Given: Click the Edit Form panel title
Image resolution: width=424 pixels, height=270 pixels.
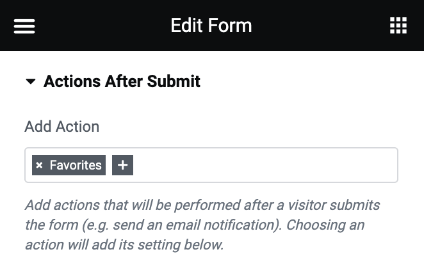Looking at the screenshot, I should coord(211,26).
